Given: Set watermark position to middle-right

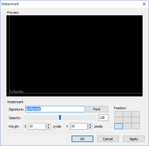Looking at the screenshot, I should pos(136,120).
